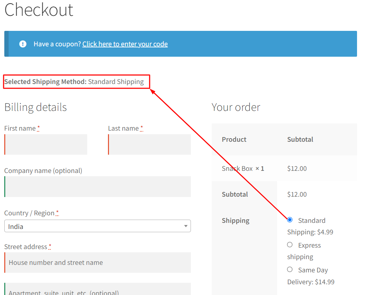Click the Same Day Delivery $14.99 label

[311, 276]
